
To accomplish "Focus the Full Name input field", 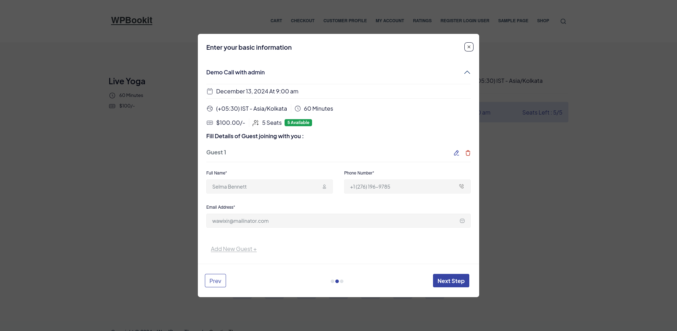I will [264, 187].
